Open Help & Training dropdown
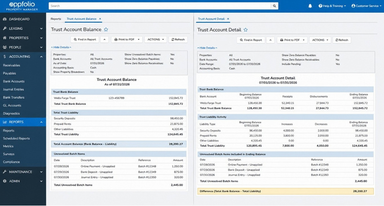 coord(332,6)
